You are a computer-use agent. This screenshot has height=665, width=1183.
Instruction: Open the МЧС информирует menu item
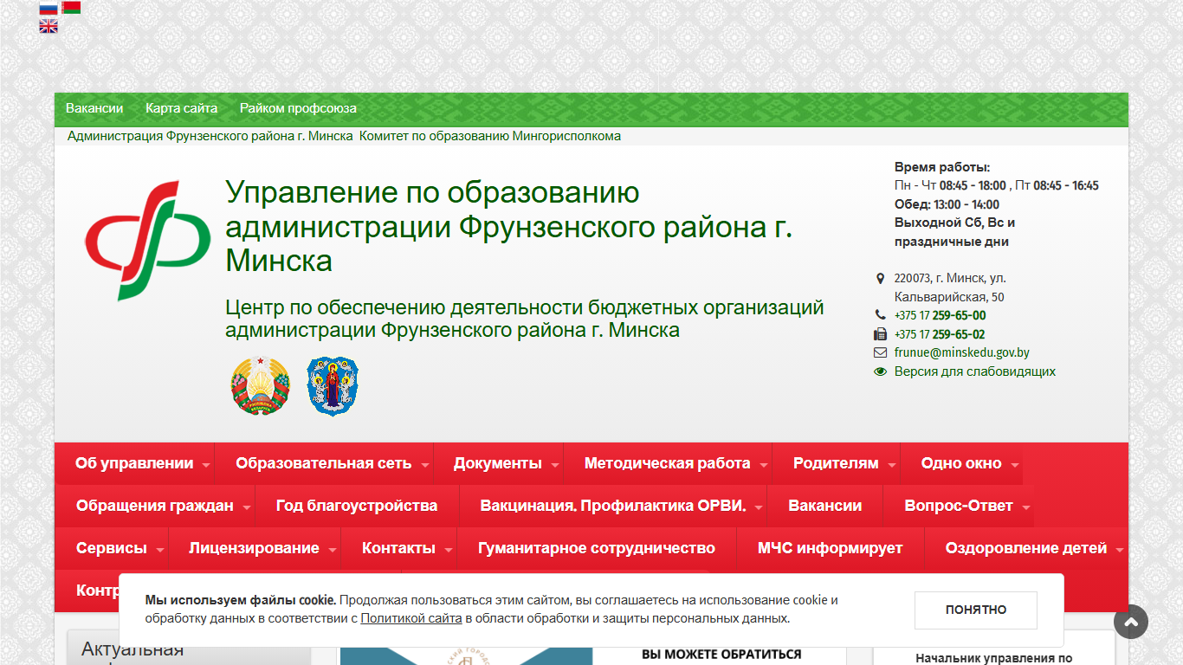(x=831, y=548)
